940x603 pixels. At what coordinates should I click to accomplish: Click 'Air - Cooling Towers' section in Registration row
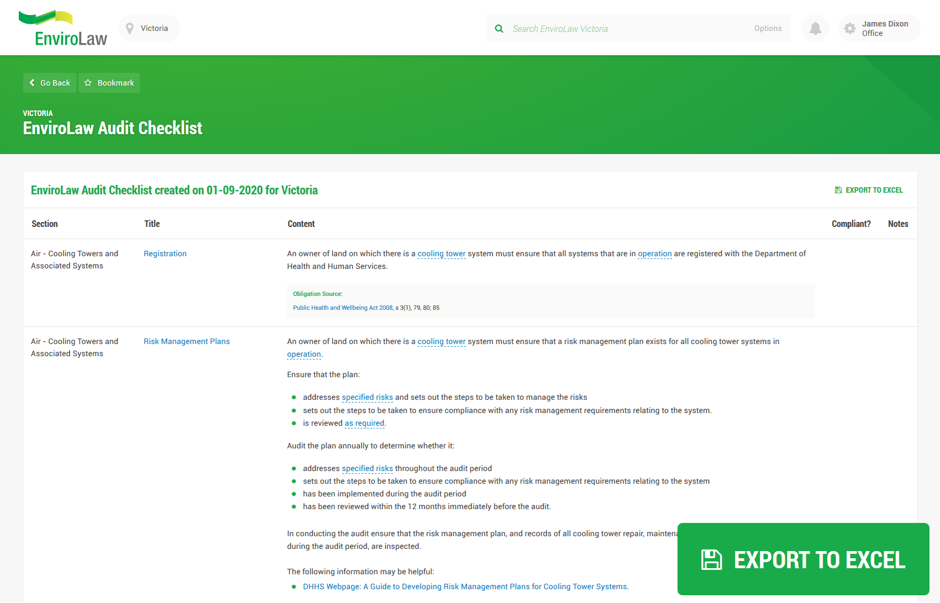point(75,260)
